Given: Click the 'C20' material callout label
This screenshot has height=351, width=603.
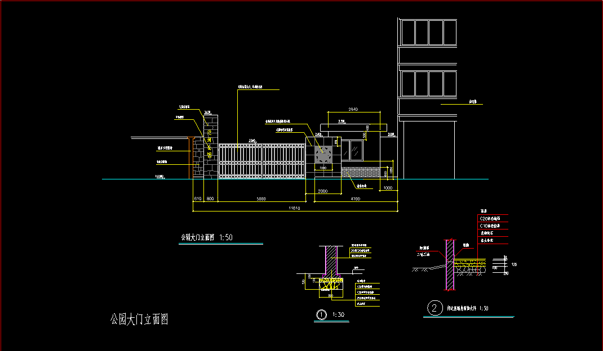Looking at the screenshot, I should tap(490, 218).
